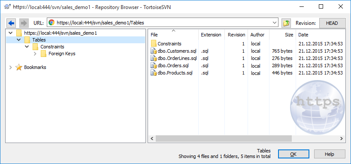Click the HEAD revision button
The height and width of the screenshot is (164, 351).
click(332, 23)
